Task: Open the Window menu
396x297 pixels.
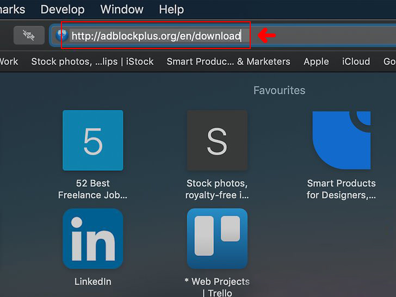Action: [x=122, y=10]
